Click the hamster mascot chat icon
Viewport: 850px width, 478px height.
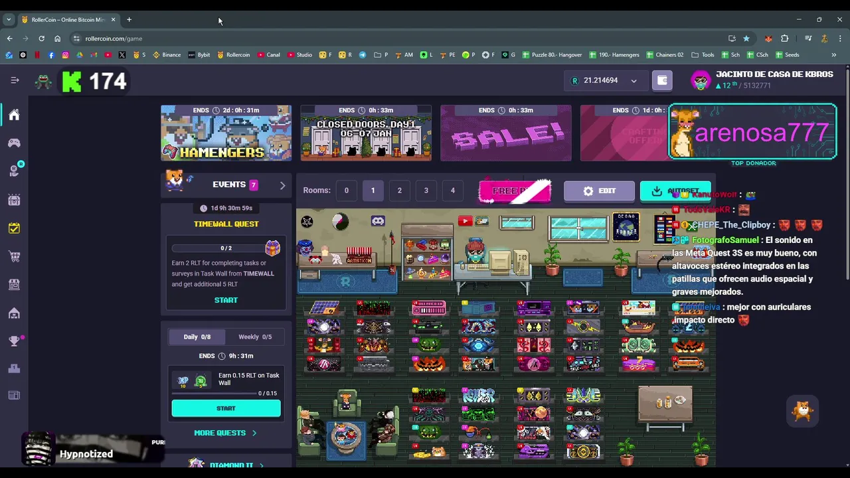[x=803, y=411]
